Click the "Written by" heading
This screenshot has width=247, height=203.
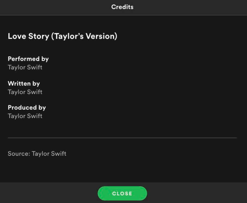point(24,83)
